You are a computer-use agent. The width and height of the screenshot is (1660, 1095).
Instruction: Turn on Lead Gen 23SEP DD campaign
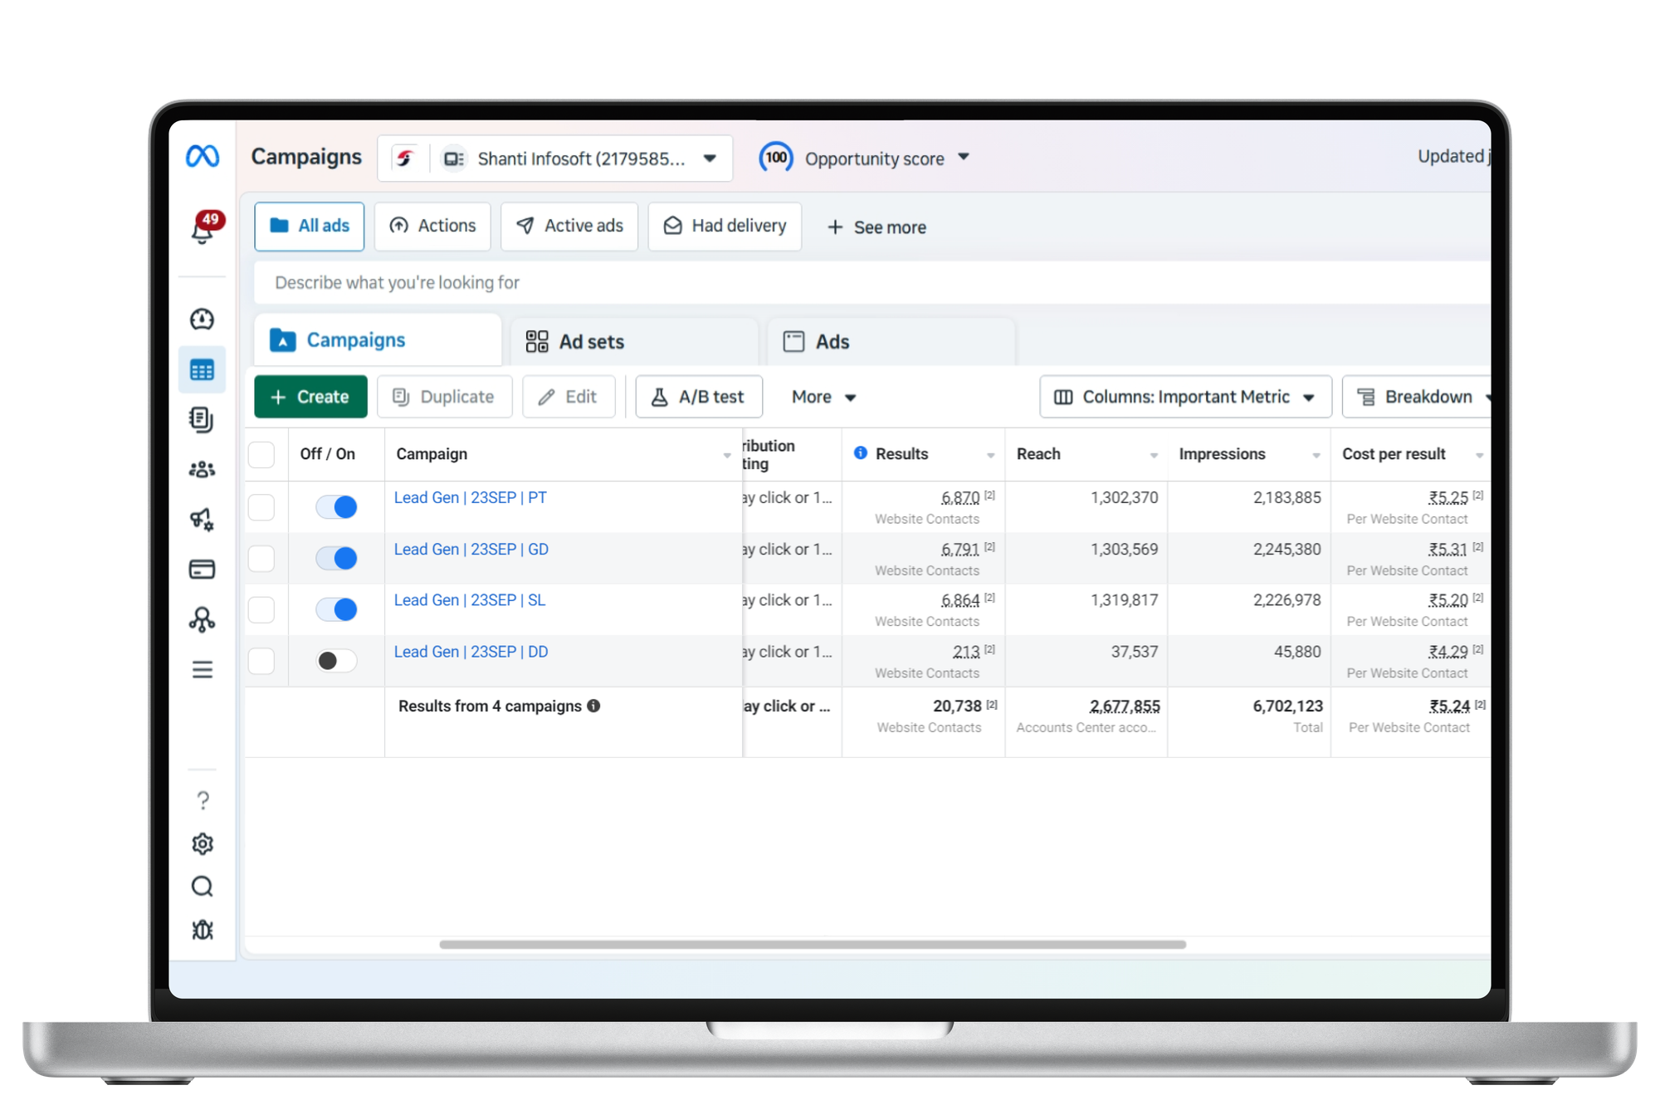tap(336, 661)
